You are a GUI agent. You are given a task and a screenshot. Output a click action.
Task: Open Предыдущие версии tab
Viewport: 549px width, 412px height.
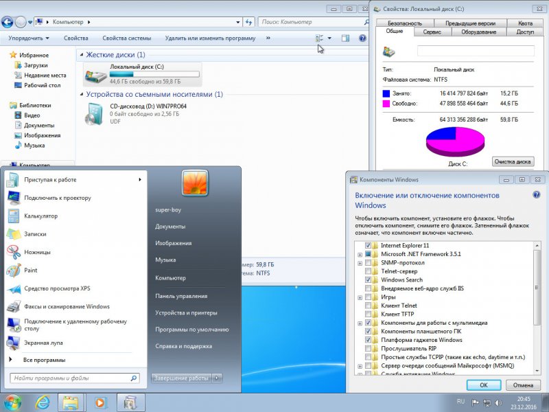coord(470,23)
